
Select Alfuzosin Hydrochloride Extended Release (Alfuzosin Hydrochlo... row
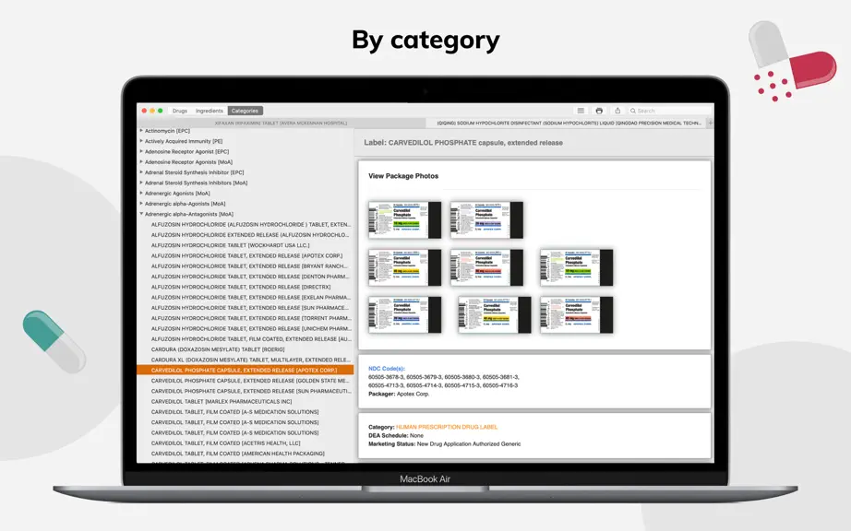246,234
